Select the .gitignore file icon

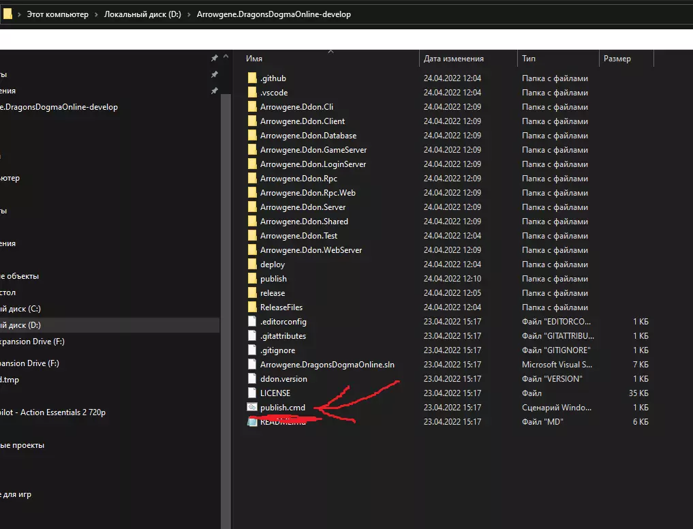pyautogui.click(x=251, y=350)
